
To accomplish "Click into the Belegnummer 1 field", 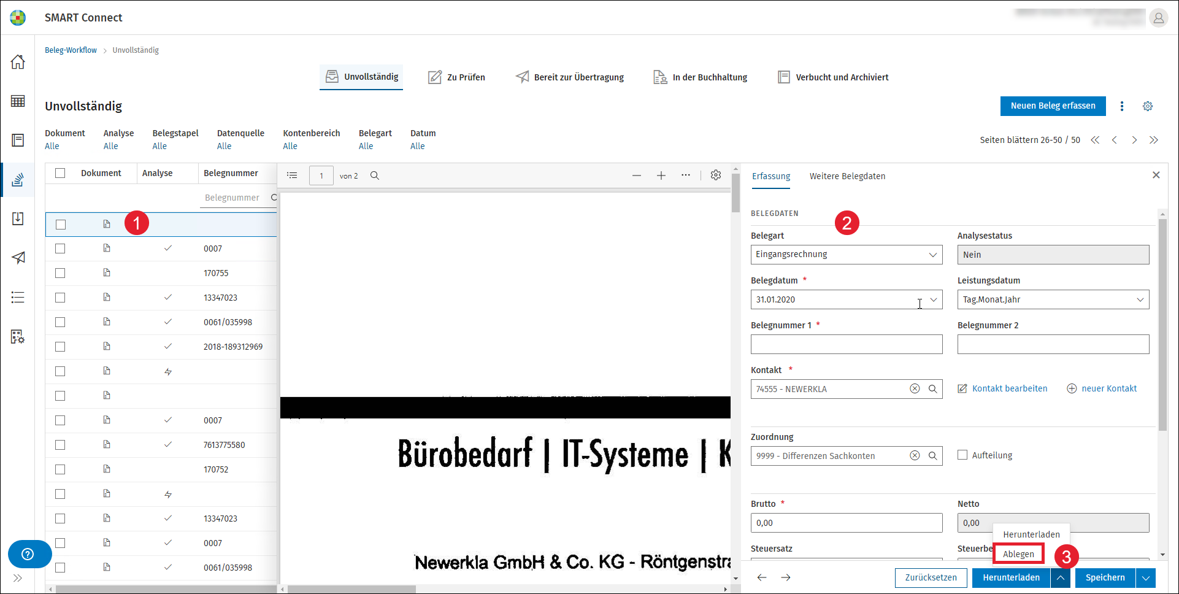I will pyautogui.click(x=847, y=344).
